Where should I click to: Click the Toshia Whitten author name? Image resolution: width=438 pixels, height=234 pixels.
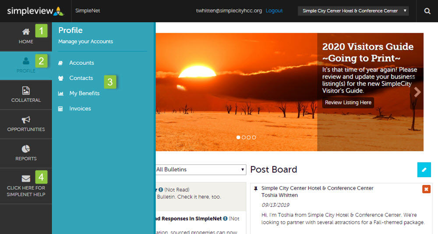[x=279, y=195]
